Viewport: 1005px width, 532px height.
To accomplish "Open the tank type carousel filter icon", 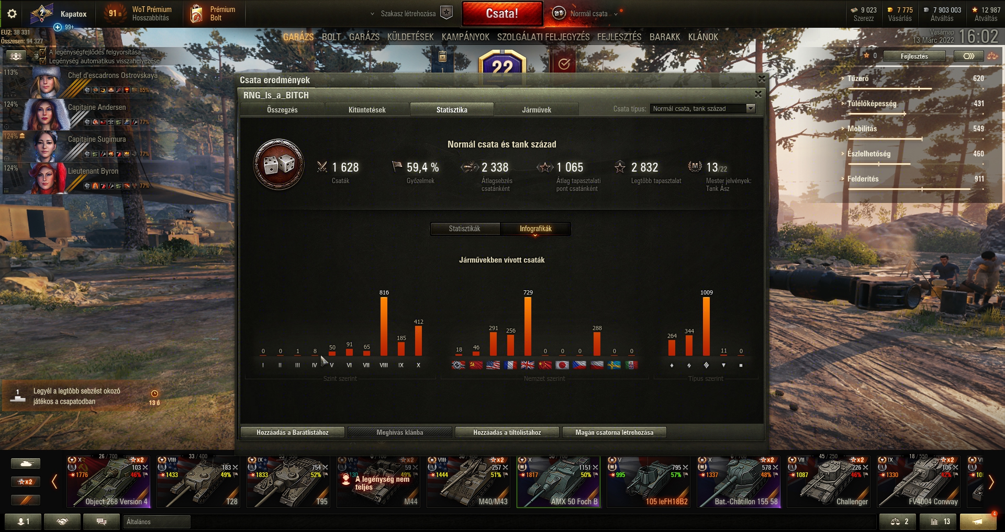I will (25, 463).
